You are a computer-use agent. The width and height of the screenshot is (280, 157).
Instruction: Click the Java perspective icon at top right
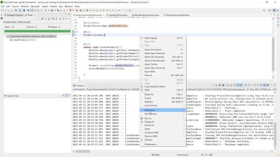tap(274, 10)
